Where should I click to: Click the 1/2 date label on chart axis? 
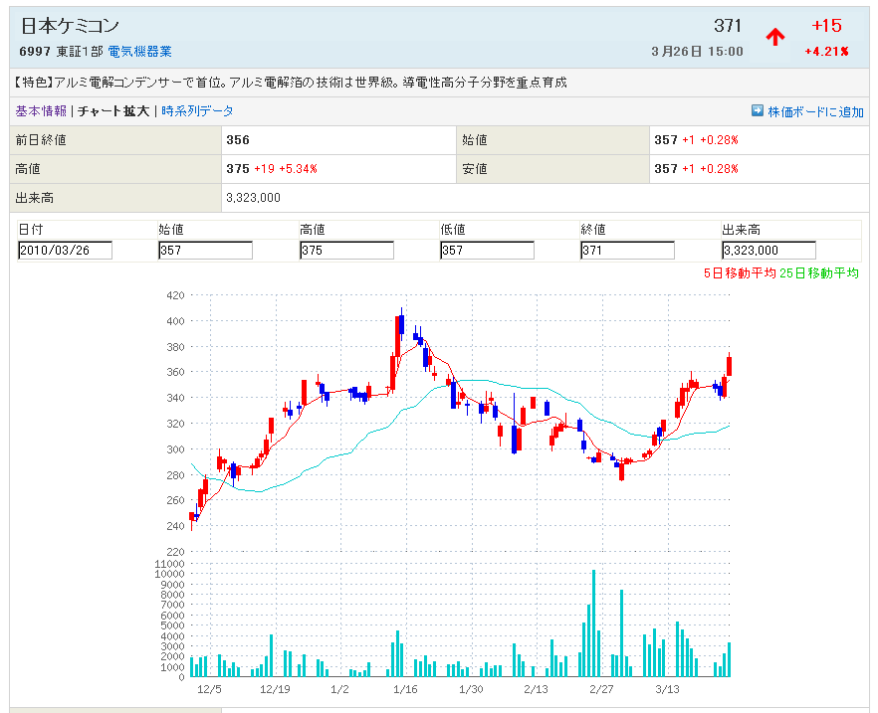pos(339,689)
